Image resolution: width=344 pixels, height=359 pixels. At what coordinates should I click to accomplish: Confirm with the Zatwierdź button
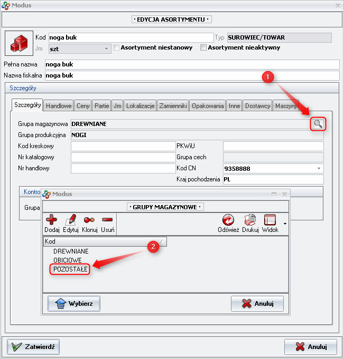pos(34,347)
